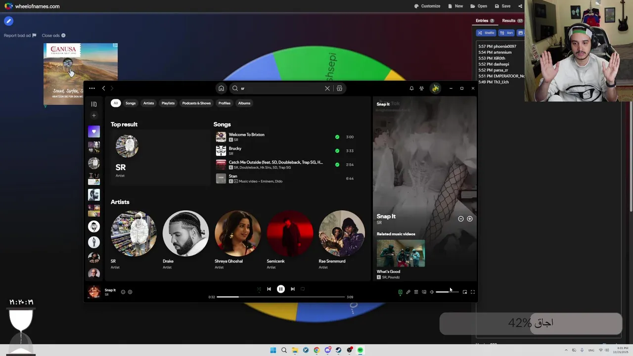Click Open in Wheel of Names toolbar
Viewport: 633px width, 356px height.
(479, 6)
